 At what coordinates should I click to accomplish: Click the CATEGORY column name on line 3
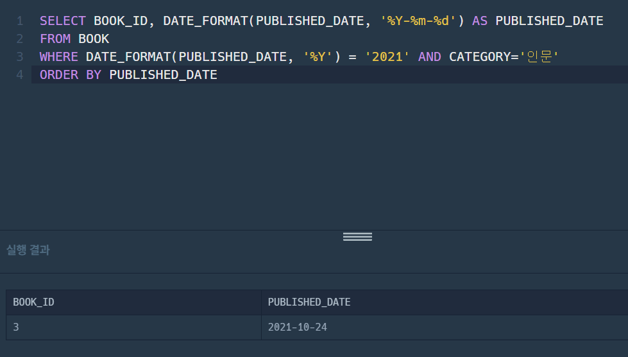coord(480,57)
